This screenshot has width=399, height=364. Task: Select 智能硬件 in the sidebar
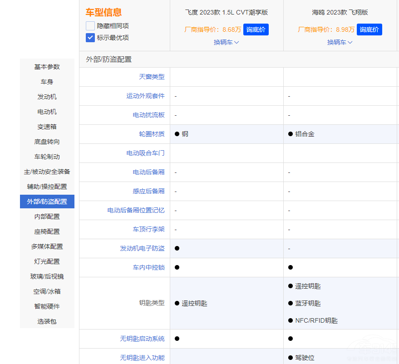(47, 306)
